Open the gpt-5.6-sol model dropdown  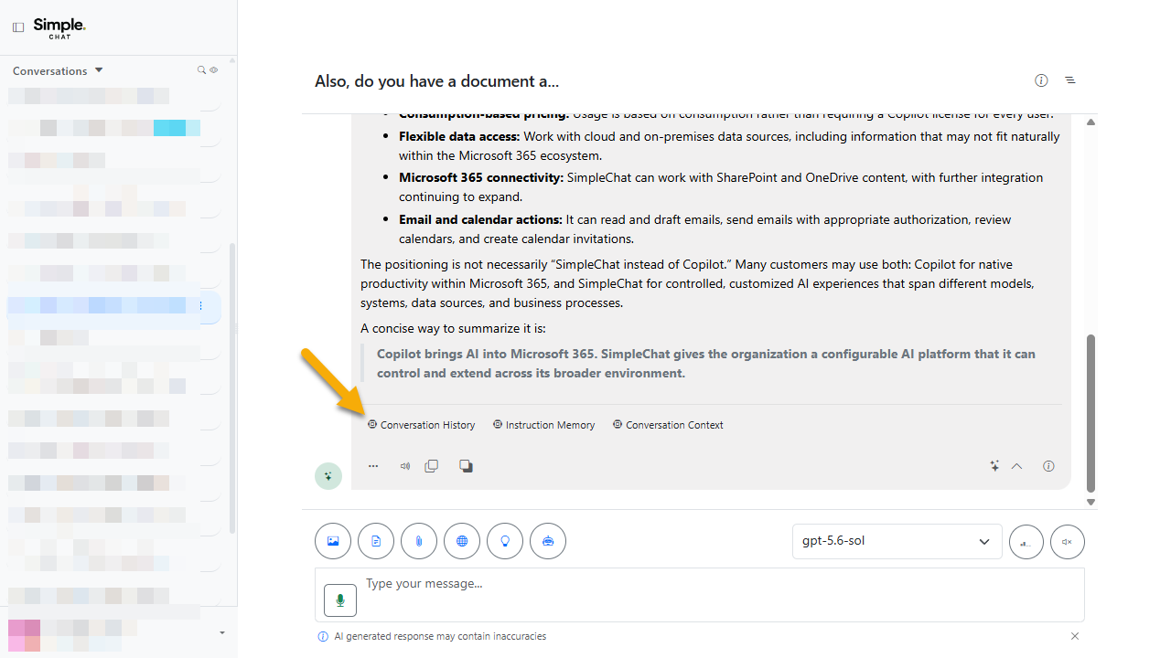(x=897, y=541)
